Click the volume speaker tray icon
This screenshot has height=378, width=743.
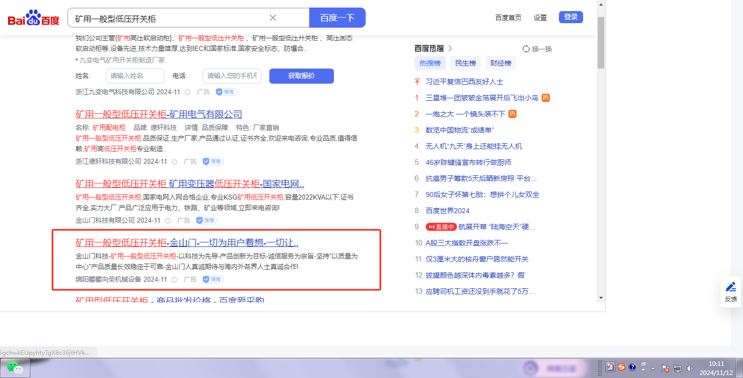tap(690, 368)
